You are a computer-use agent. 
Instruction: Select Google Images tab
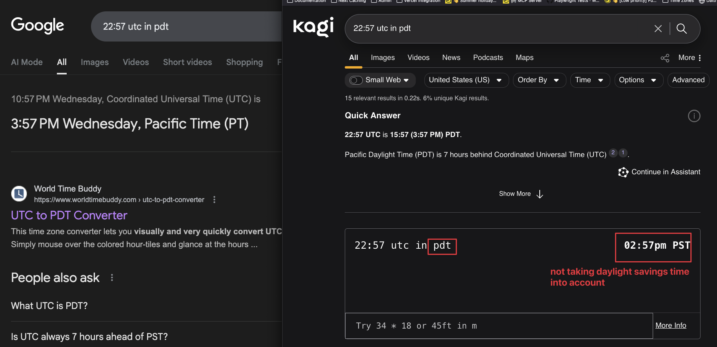95,62
